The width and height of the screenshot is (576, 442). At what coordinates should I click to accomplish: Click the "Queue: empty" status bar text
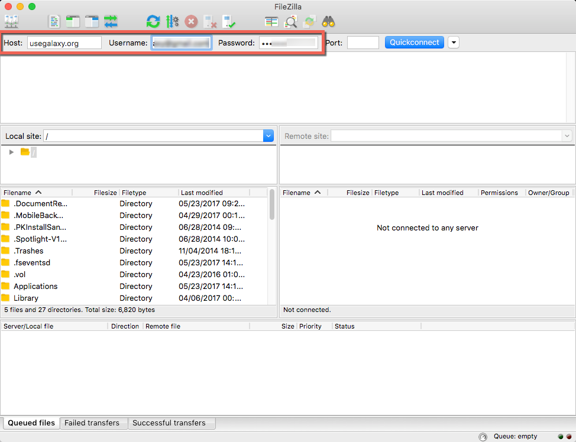pos(515,437)
